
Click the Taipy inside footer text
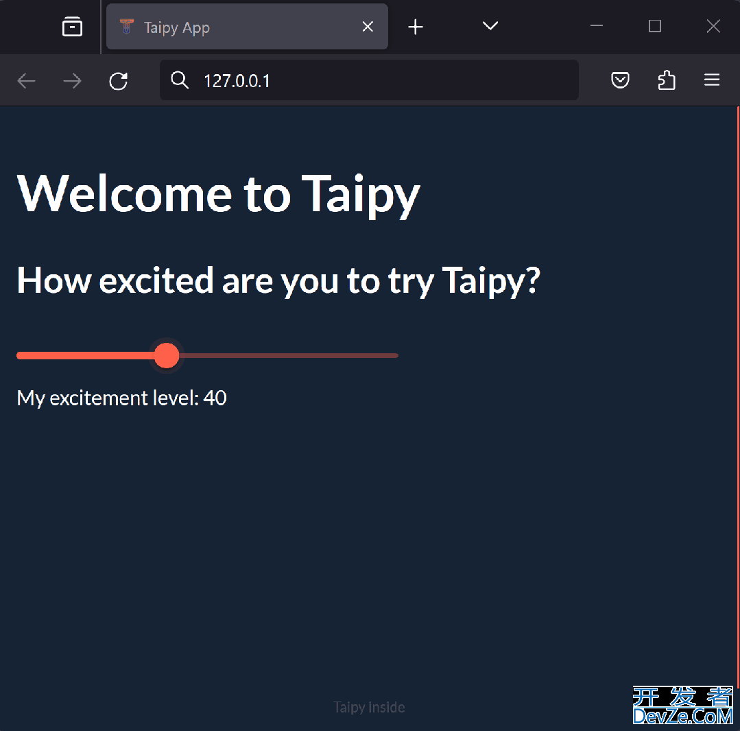click(x=369, y=707)
